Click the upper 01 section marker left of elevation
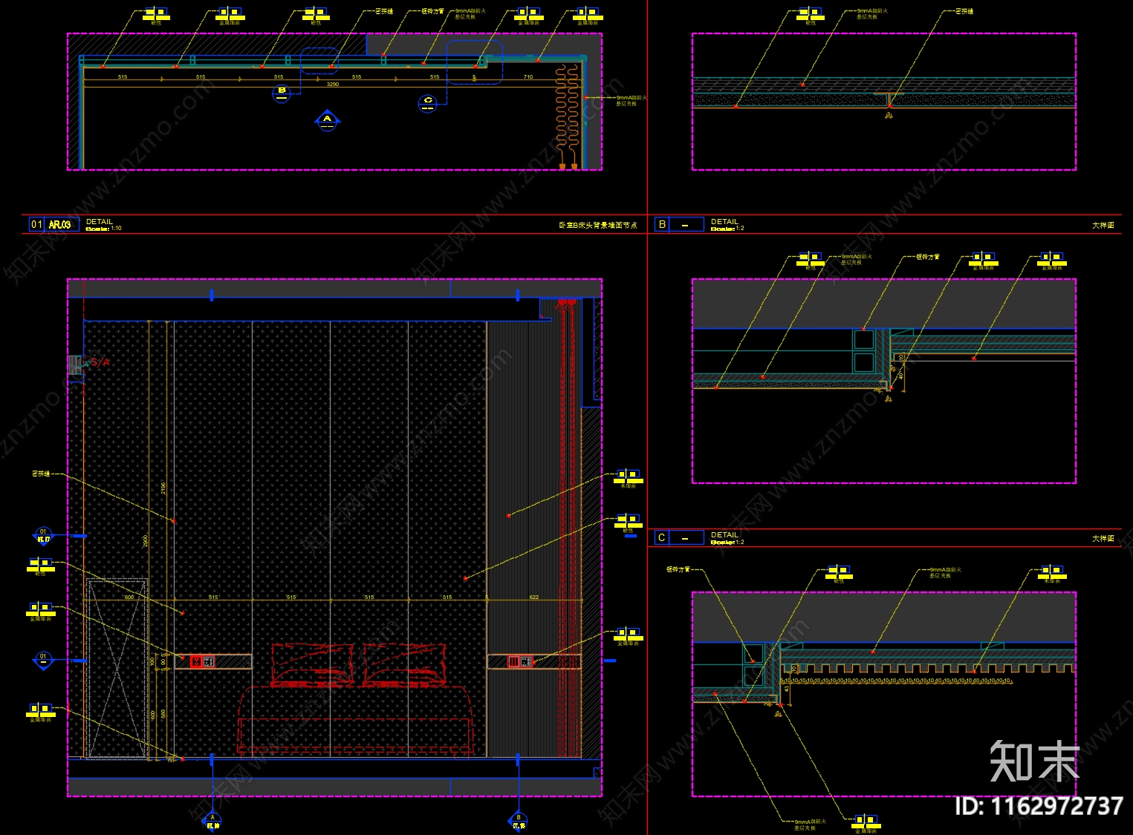1133x835 pixels. click(44, 535)
